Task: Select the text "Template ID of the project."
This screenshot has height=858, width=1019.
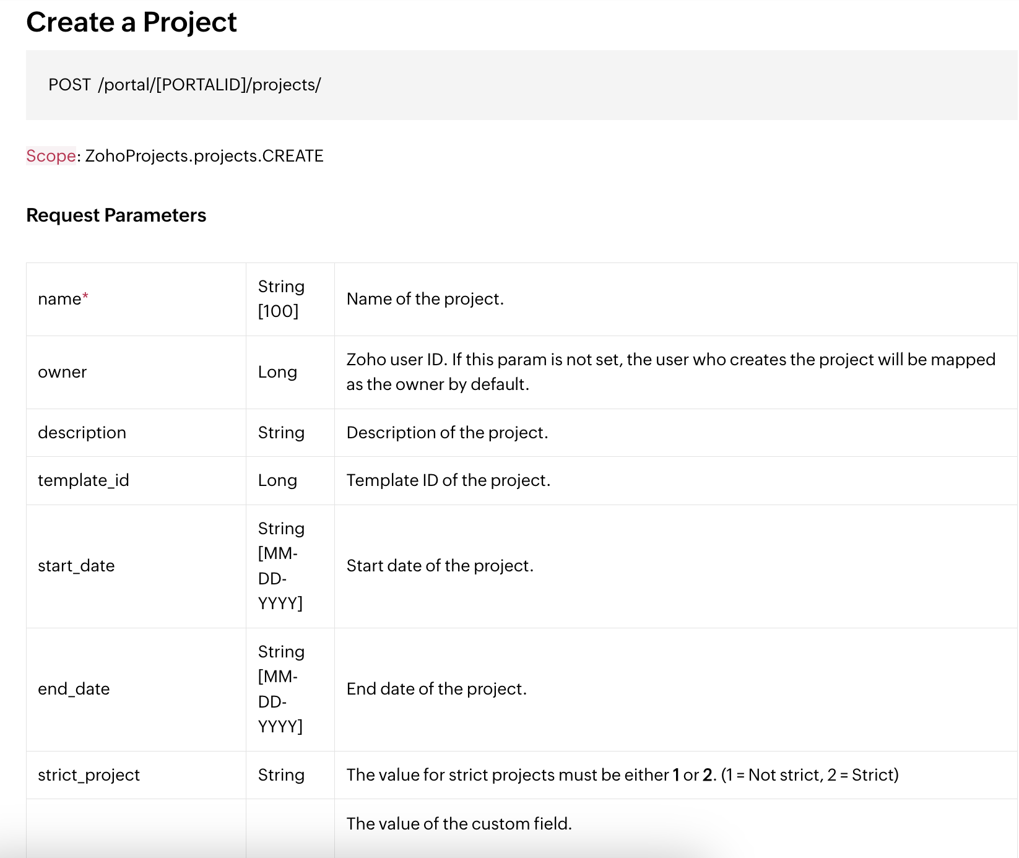Action: pos(448,480)
